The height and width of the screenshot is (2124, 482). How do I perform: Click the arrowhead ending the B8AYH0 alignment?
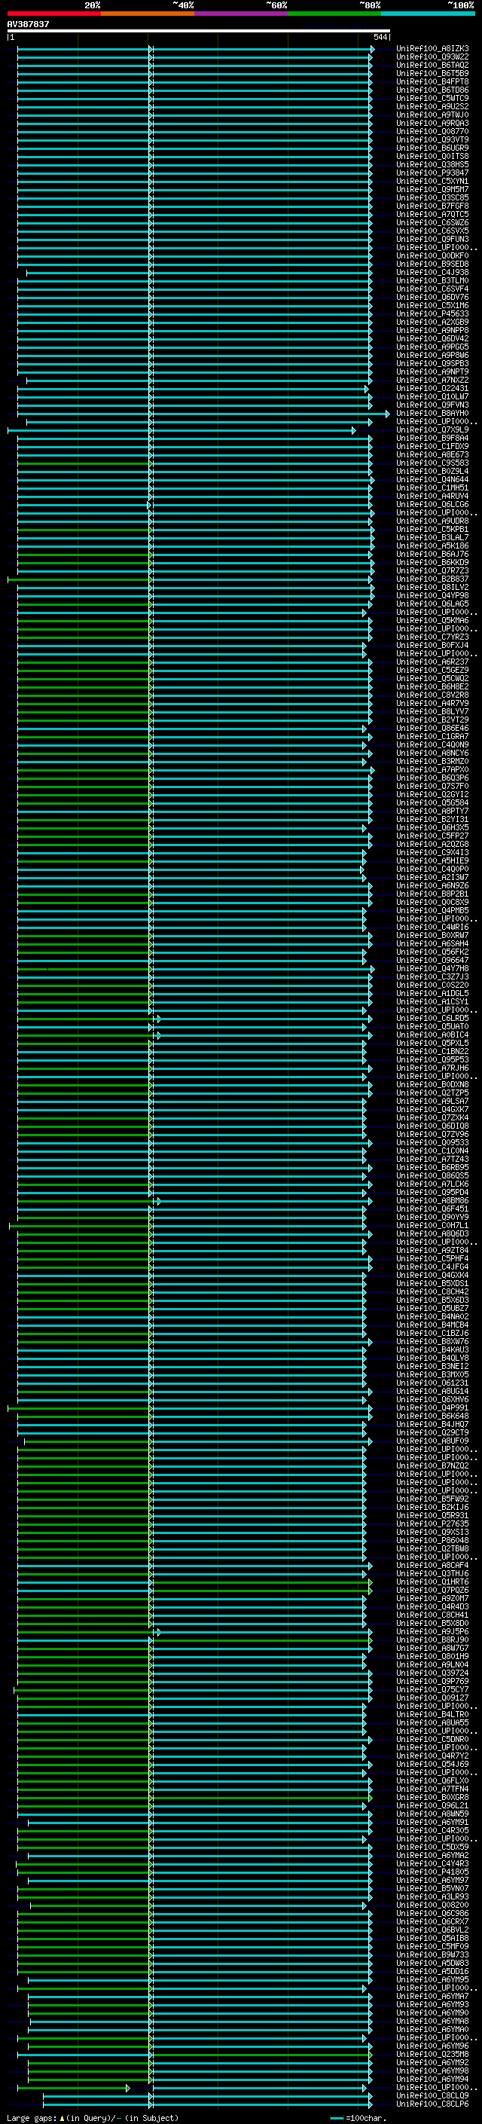388,413
